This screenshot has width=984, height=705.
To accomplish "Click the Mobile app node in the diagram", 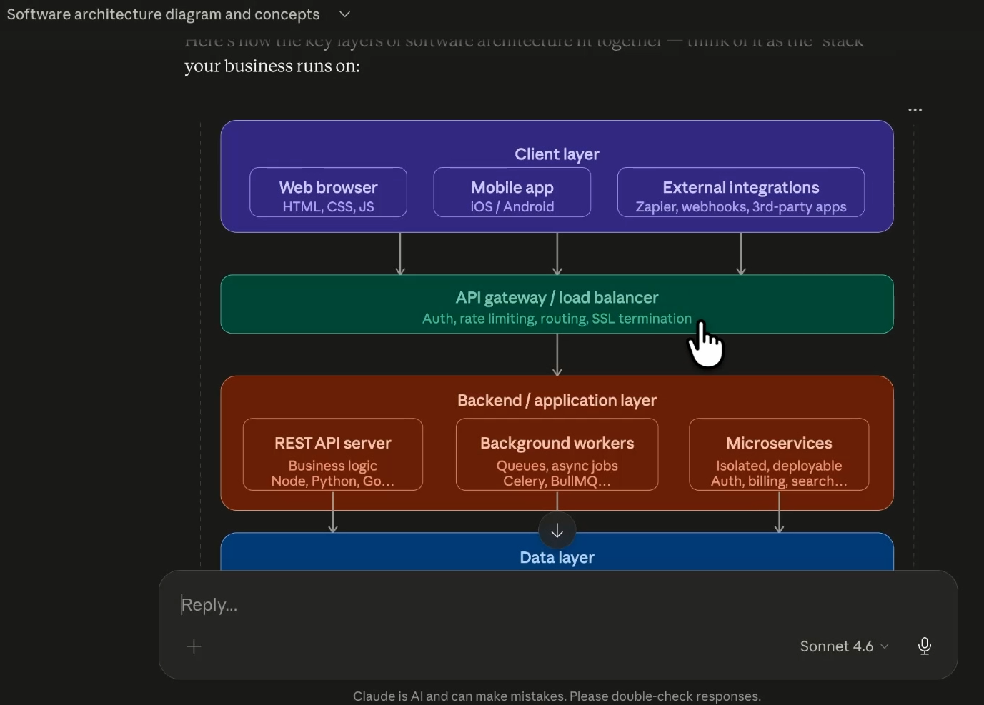I will coord(512,192).
